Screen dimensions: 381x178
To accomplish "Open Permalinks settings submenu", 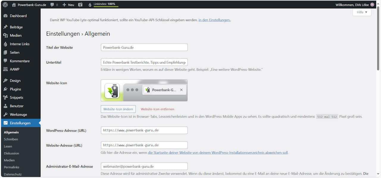I will [12, 167].
